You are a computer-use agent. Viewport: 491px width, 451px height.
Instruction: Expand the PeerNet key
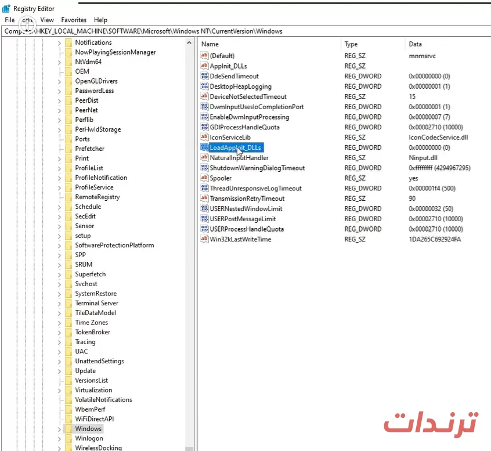pyautogui.click(x=60, y=110)
